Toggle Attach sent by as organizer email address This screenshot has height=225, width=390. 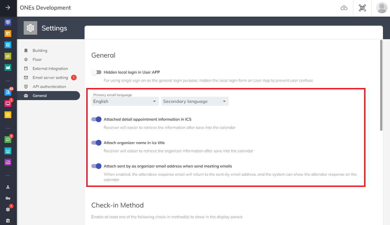pyautogui.click(x=96, y=166)
